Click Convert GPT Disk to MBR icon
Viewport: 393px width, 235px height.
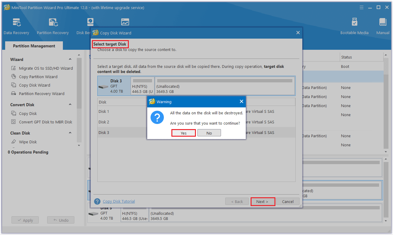point(13,122)
